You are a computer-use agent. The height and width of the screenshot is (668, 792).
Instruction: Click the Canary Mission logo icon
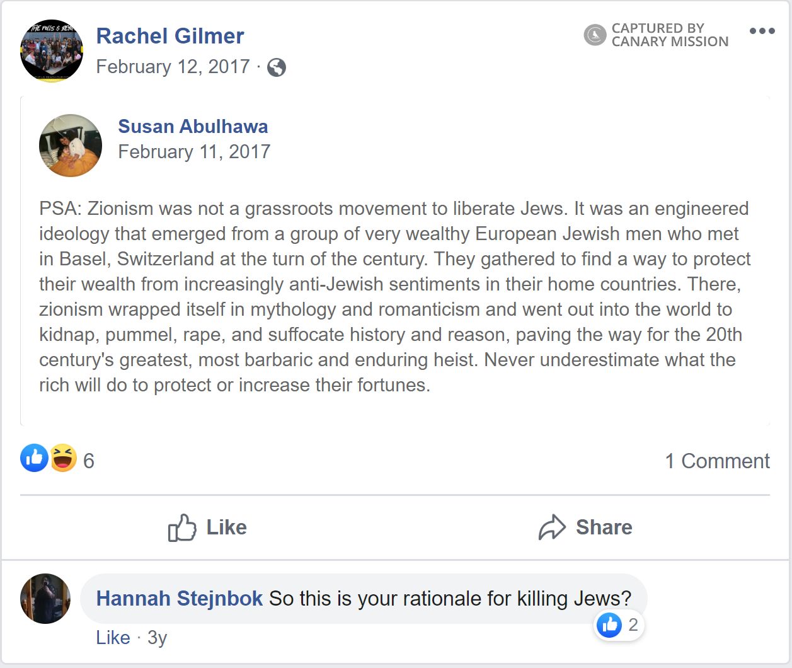coord(595,35)
